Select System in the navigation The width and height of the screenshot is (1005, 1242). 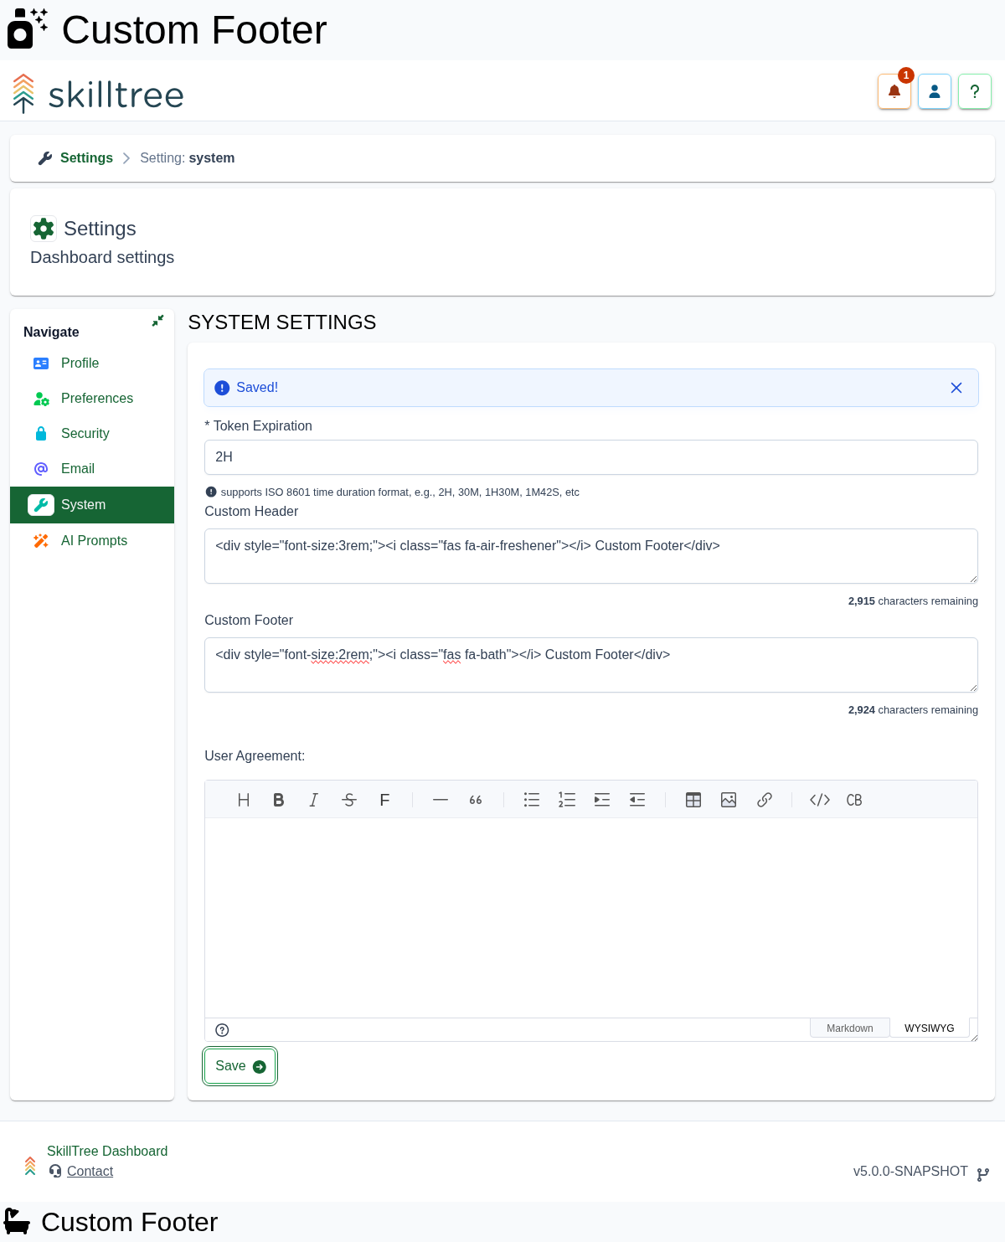92,504
